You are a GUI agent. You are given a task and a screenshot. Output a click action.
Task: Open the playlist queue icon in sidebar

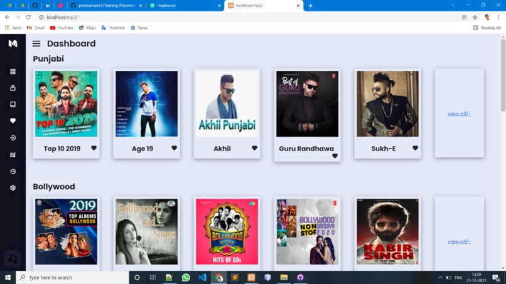(x=13, y=155)
